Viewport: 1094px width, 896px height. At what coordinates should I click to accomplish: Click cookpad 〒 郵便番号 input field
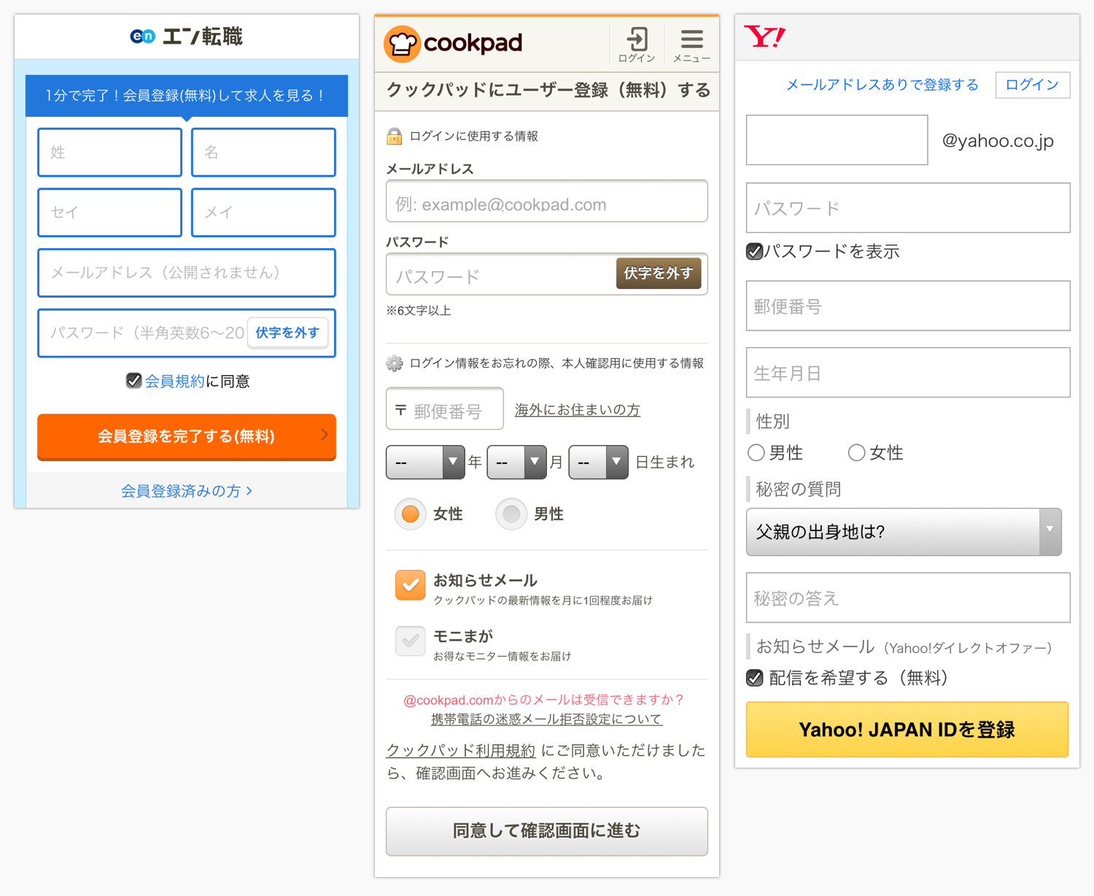(445, 409)
